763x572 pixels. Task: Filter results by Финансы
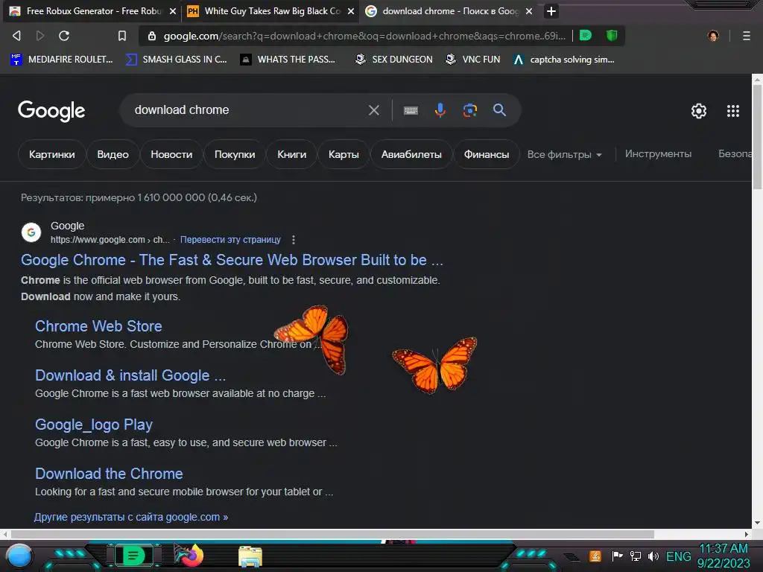tap(486, 155)
